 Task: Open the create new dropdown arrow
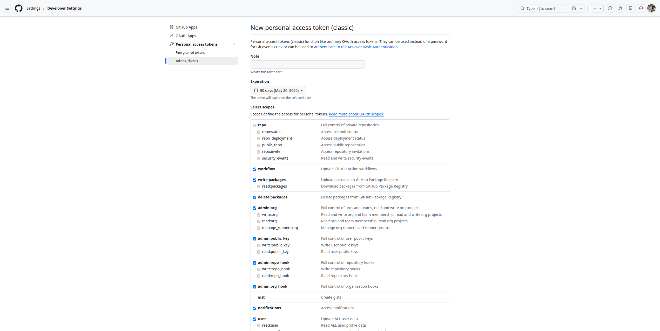600,8
